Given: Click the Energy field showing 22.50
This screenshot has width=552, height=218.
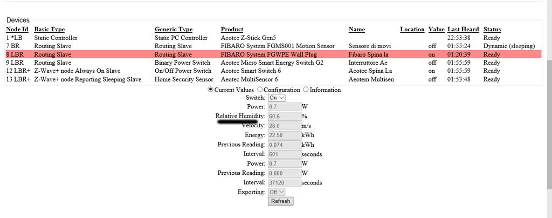Looking at the screenshot, I should tap(284, 135).
